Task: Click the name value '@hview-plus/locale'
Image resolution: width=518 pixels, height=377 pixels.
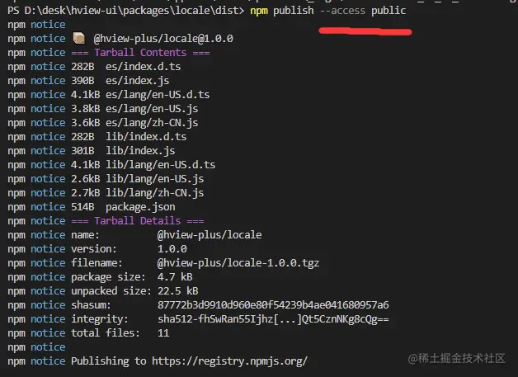Action: [x=210, y=235]
